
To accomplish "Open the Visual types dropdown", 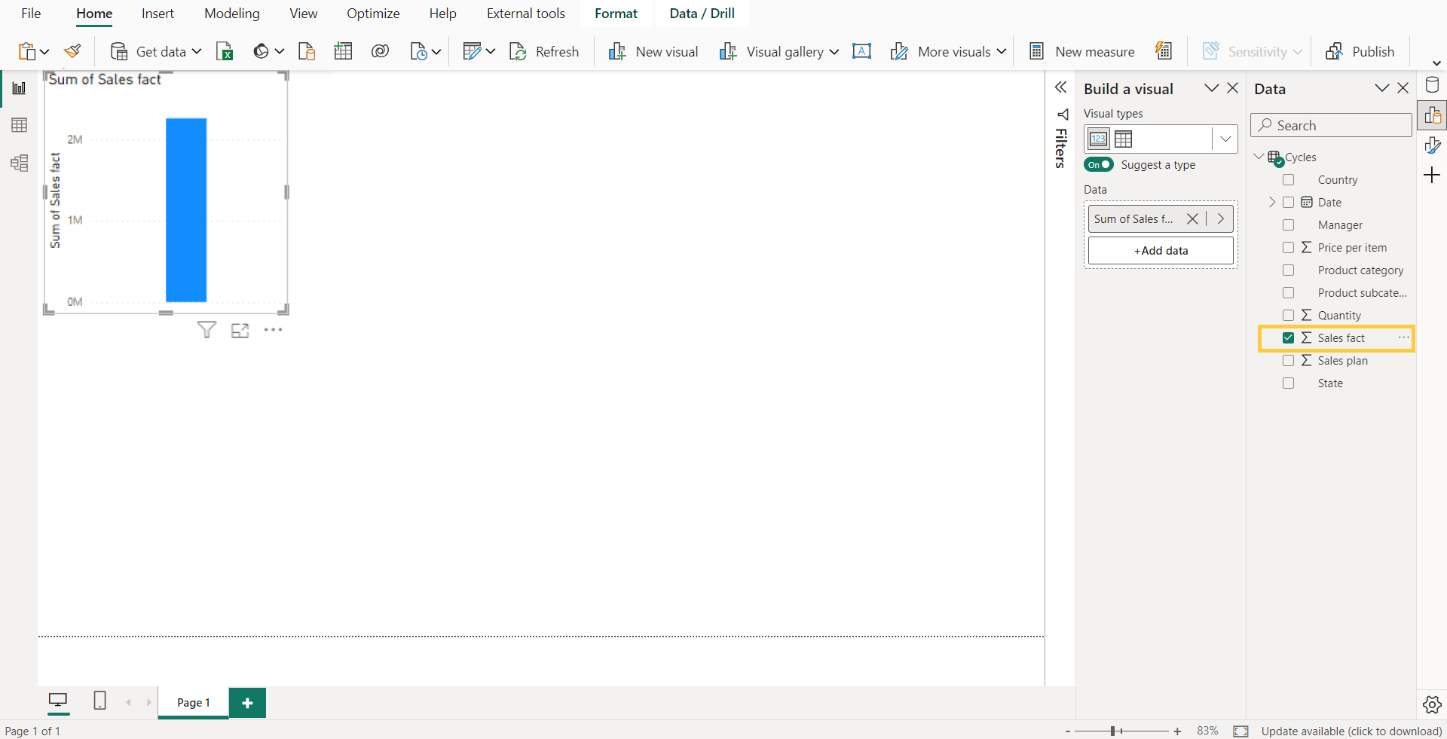I will coord(1225,139).
